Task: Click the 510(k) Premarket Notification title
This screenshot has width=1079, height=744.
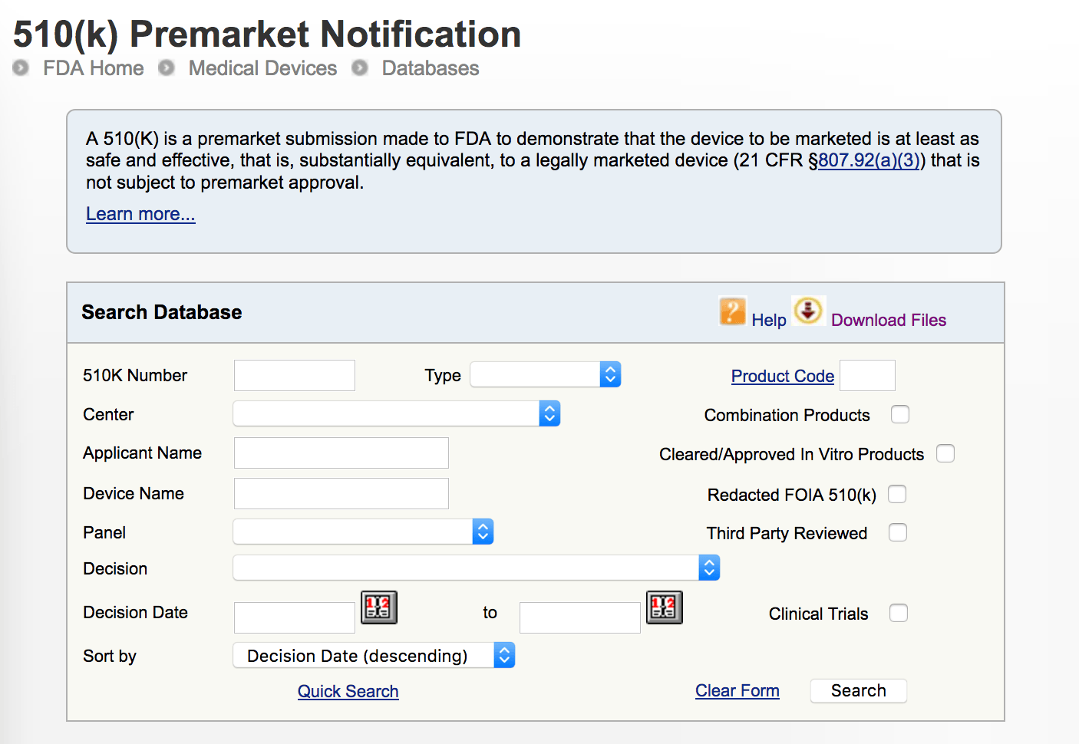Action: click(x=267, y=34)
